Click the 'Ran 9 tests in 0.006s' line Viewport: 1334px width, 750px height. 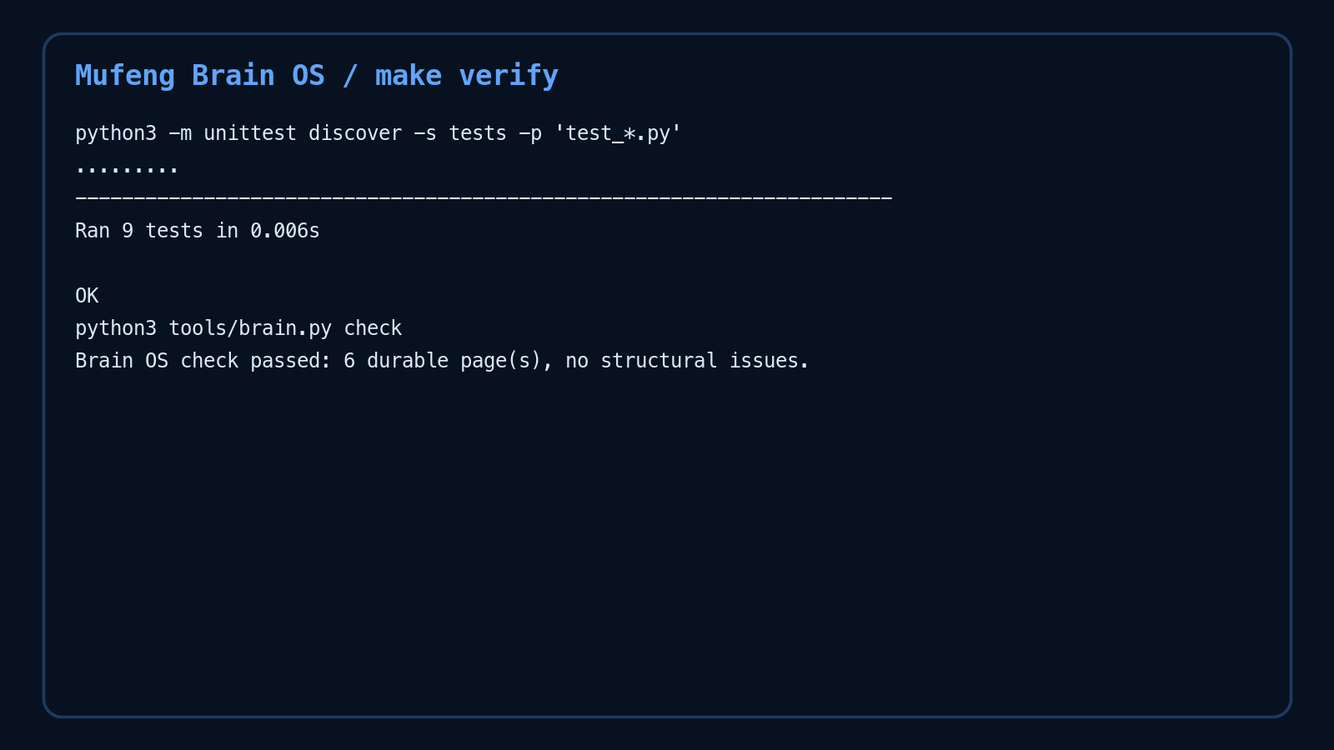pyautogui.click(x=198, y=231)
